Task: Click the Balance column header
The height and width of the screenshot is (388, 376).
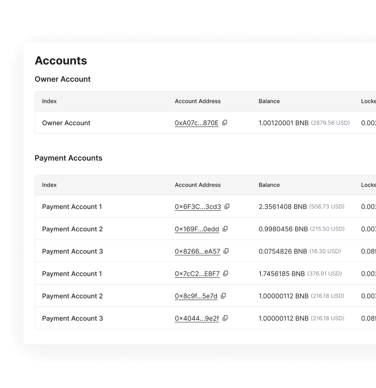Action: pyautogui.click(x=269, y=185)
